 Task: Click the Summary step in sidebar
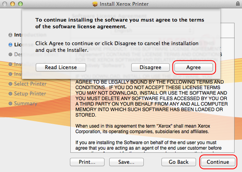[26, 103]
